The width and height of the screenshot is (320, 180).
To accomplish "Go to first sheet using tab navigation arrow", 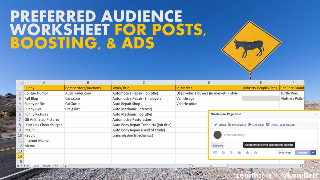I will coord(18,166).
